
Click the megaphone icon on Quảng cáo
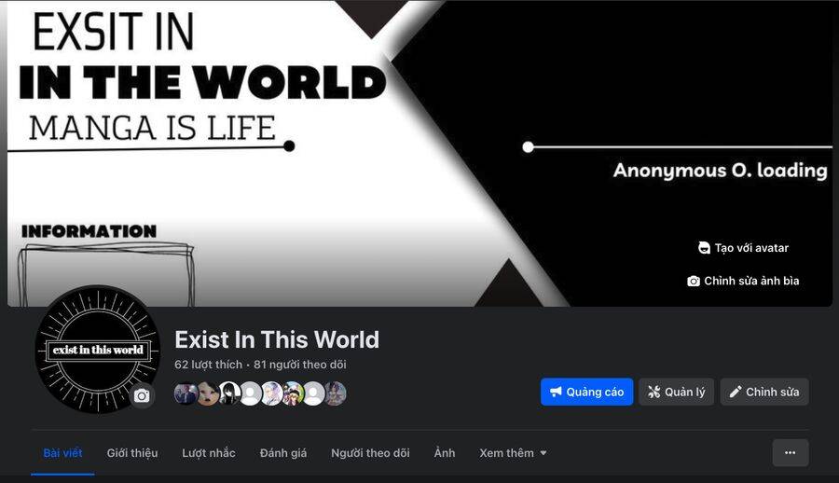(557, 392)
